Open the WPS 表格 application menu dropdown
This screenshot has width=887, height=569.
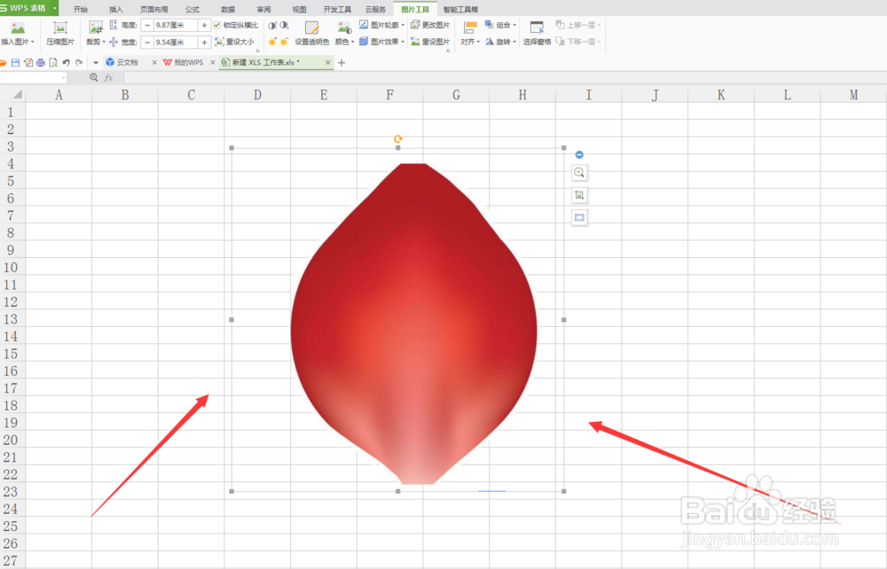[x=55, y=8]
